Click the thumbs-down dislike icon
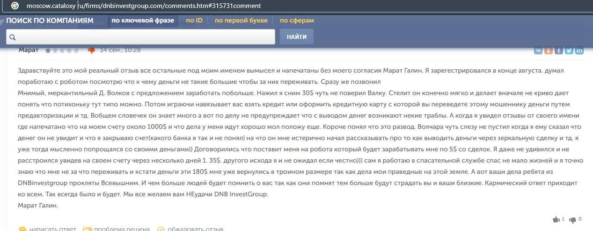 pos(573,219)
